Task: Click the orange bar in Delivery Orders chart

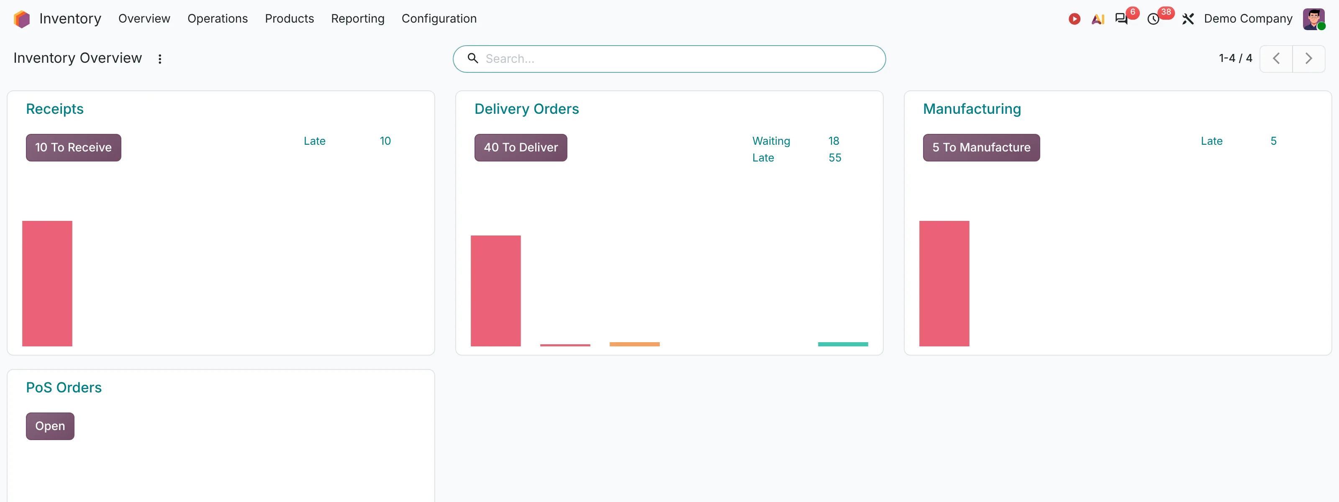Action: pyautogui.click(x=634, y=344)
